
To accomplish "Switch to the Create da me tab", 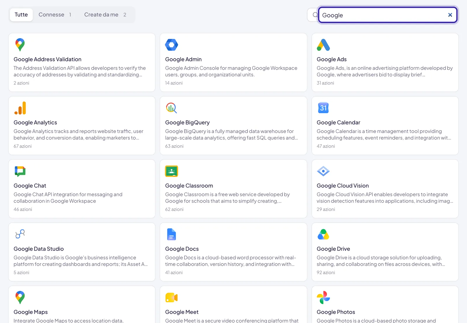I will coord(105,15).
